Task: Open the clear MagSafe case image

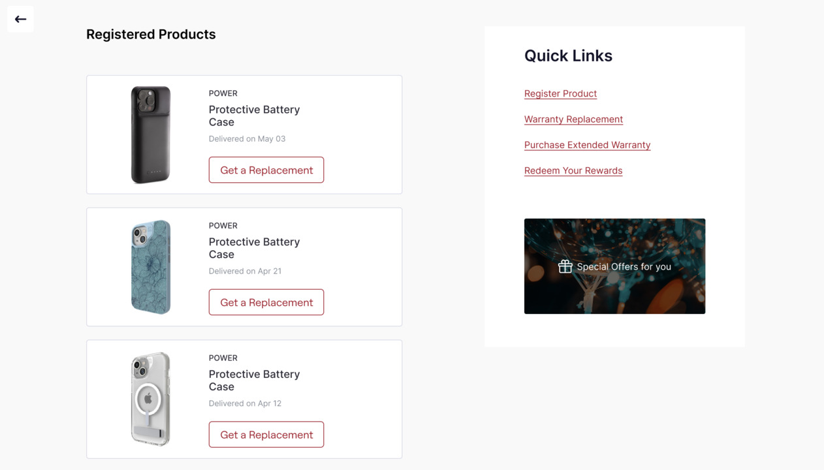Action: tap(151, 399)
